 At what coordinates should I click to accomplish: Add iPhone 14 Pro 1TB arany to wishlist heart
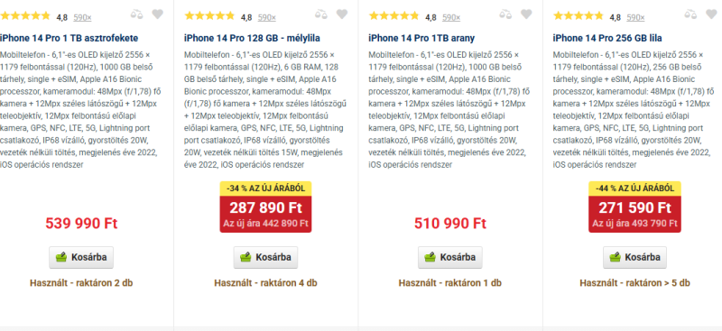(x=526, y=14)
